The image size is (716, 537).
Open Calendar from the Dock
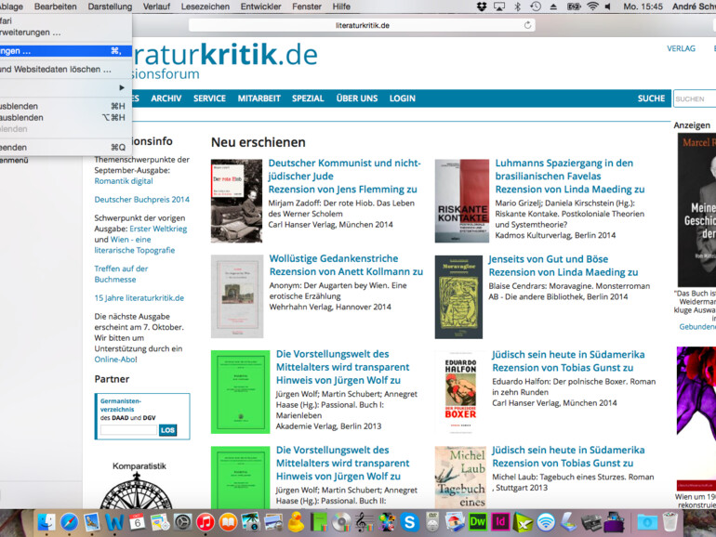137,522
